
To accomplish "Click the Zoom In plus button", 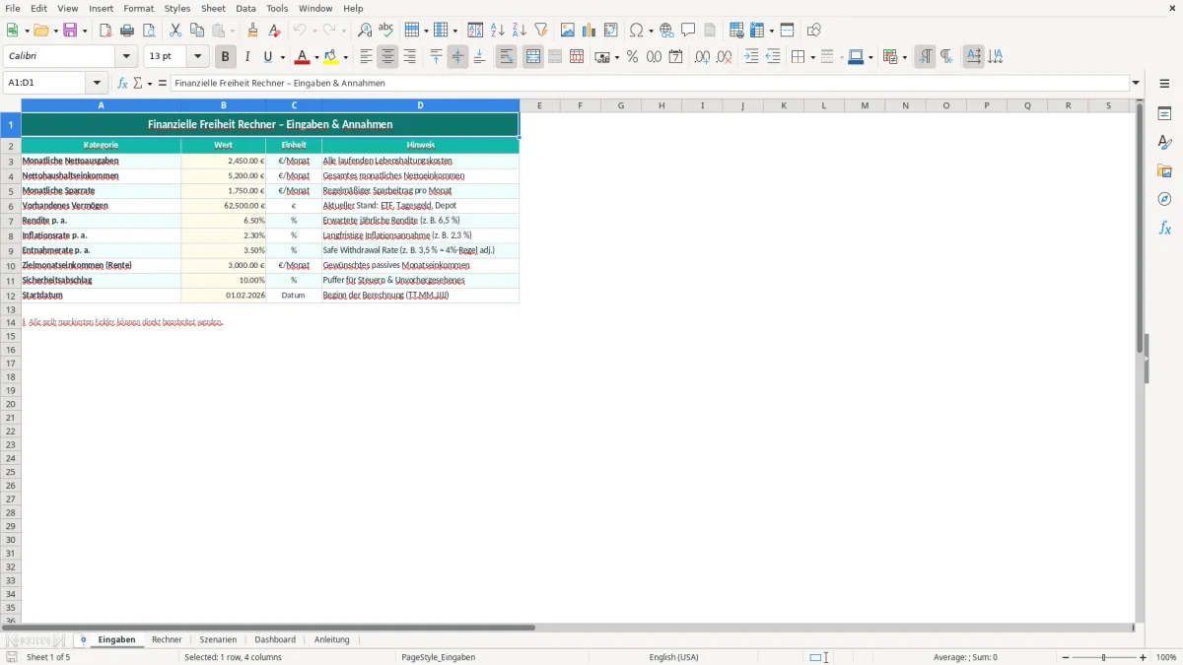I will click(x=1143, y=657).
